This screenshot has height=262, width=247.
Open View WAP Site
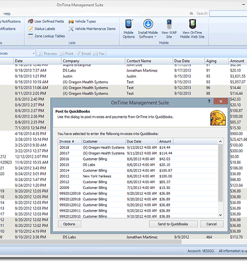[169, 29]
